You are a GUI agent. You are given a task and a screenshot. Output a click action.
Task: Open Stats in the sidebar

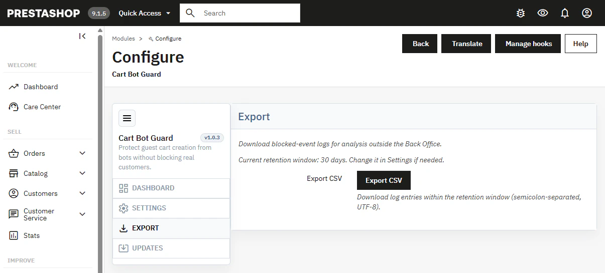pyautogui.click(x=32, y=235)
